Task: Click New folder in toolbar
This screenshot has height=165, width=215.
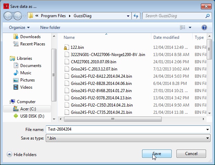Action: (50, 27)
